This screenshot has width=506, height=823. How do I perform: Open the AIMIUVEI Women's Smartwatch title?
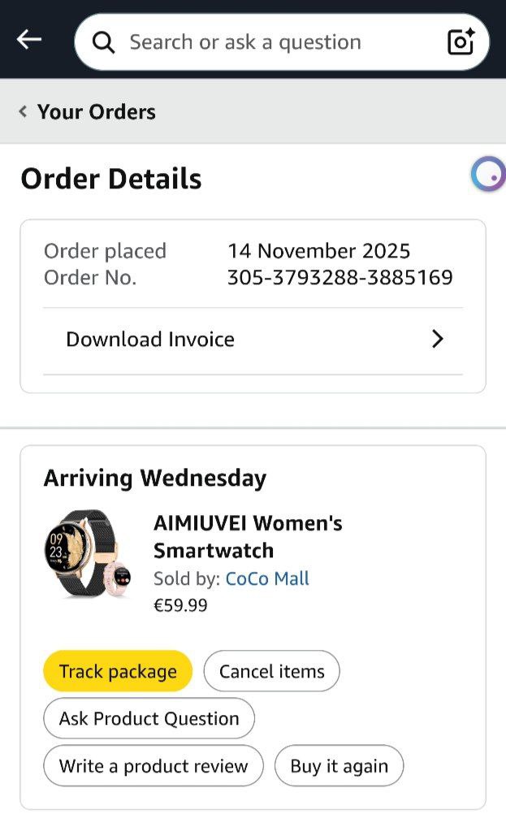[248, 536]
